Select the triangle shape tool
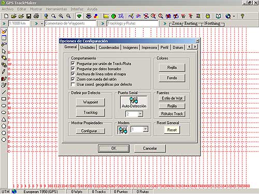The image size is (259, 194). click(4, 119)
